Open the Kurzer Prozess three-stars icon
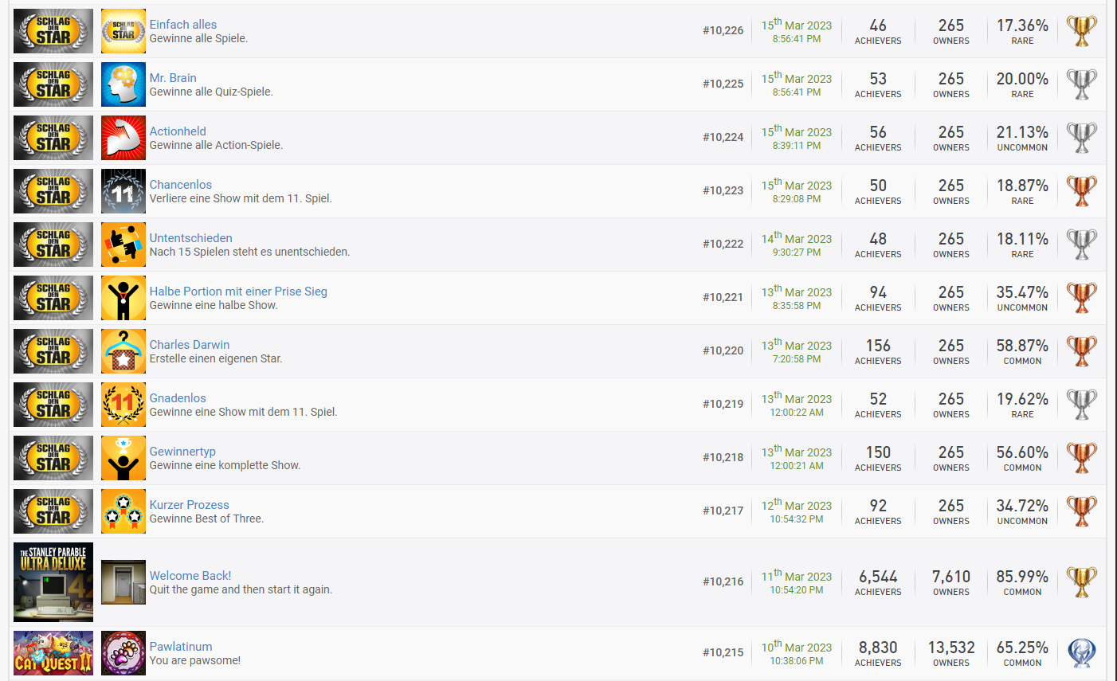This screenshot has height=681, width=1117. [123, 511]
